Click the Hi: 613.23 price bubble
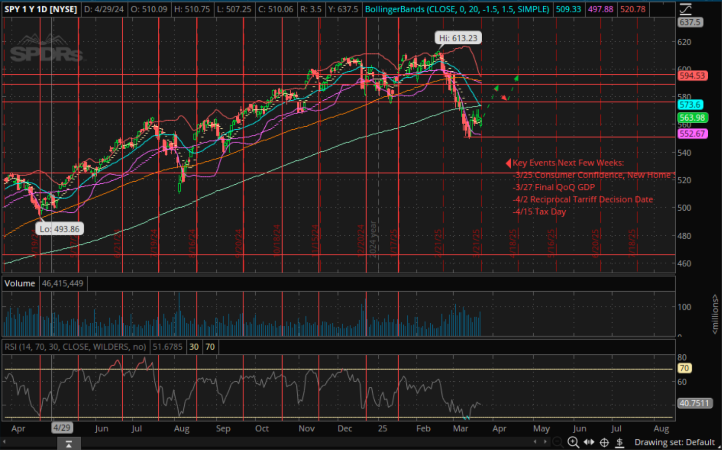722x450 pixels. click(458, 38)
